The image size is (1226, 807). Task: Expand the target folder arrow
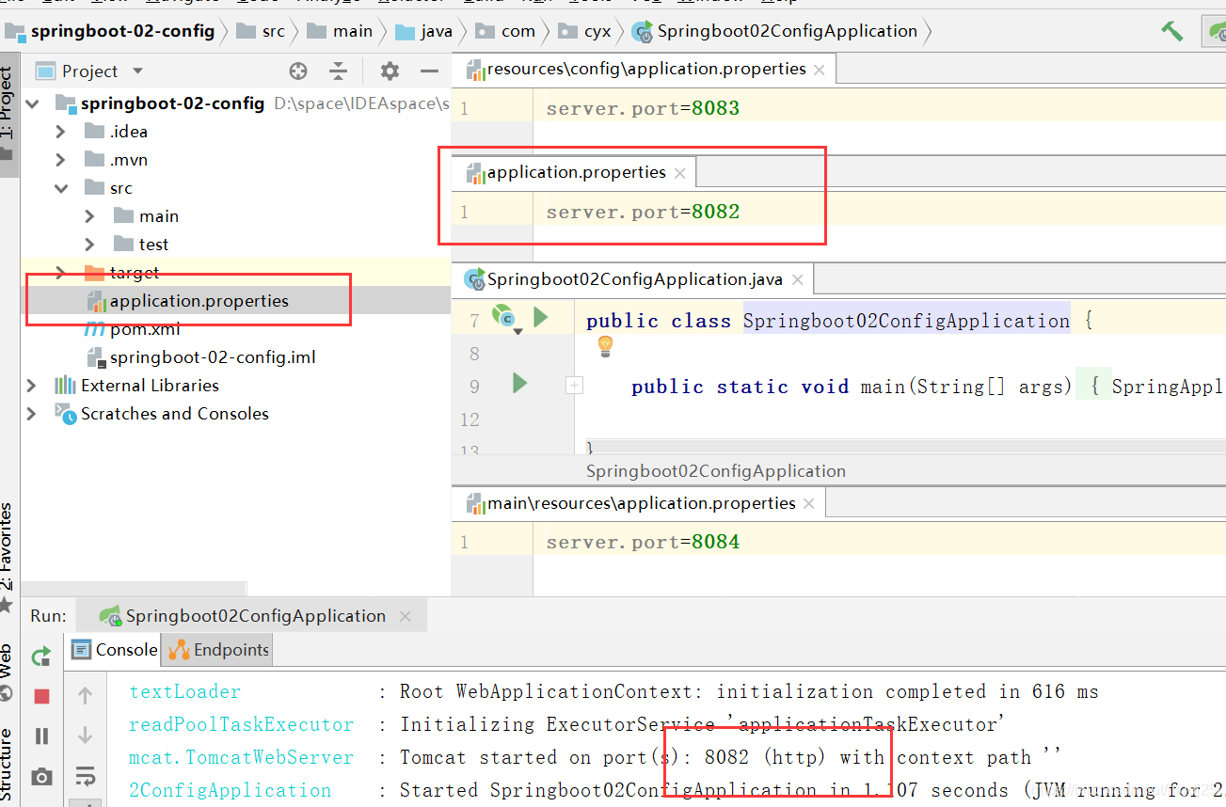tap(61, 273)
